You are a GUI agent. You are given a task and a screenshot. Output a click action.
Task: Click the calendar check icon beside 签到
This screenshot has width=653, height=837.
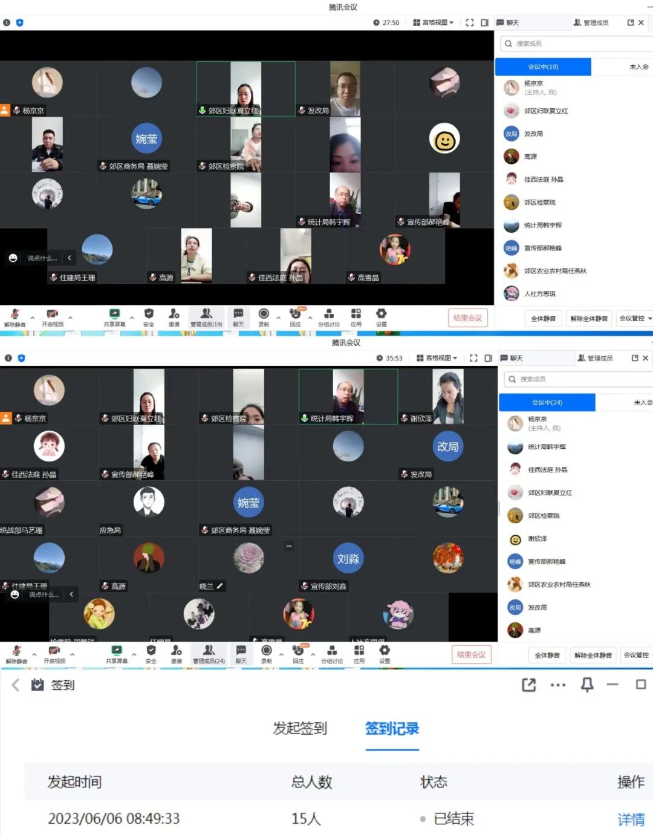[x=37, y=685]
